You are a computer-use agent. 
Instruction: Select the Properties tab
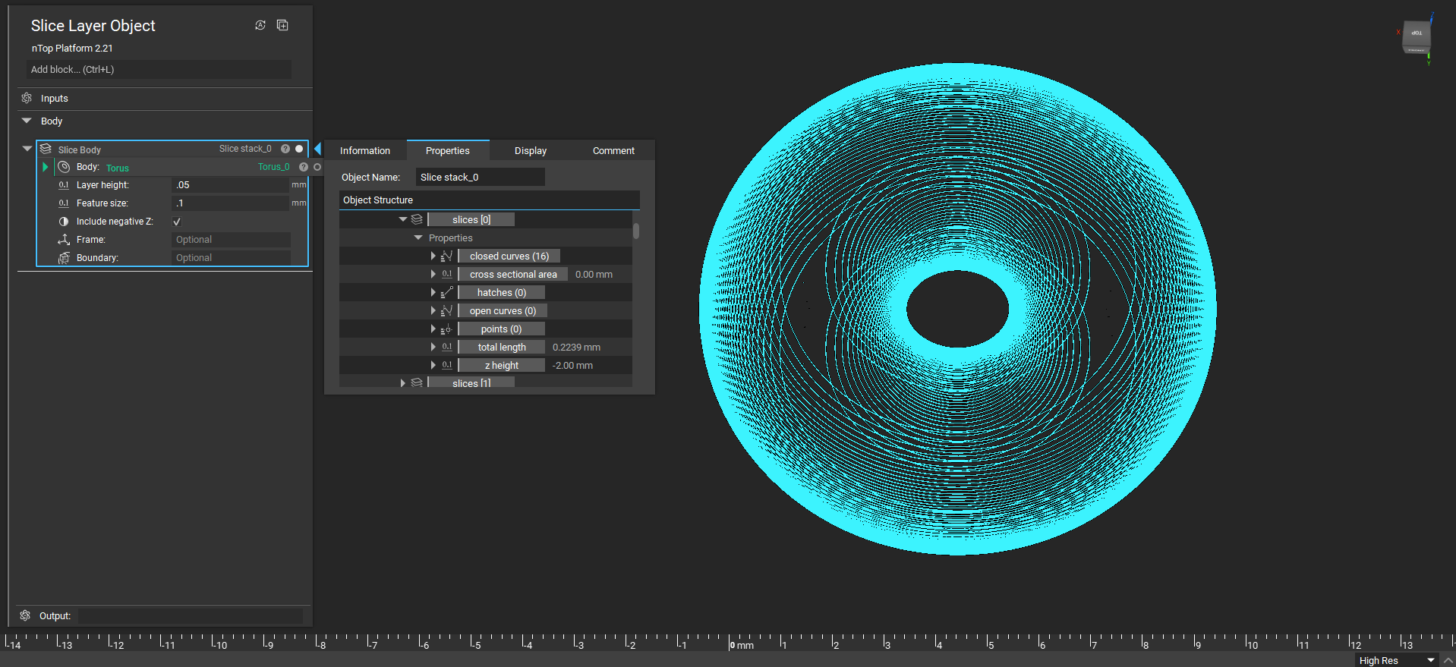(448, 150)
